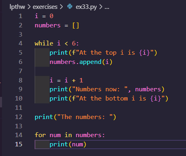Place cursor in 'while i < 6:' line
The height and width of the screenshot is (156, 186).
[57, 43]
